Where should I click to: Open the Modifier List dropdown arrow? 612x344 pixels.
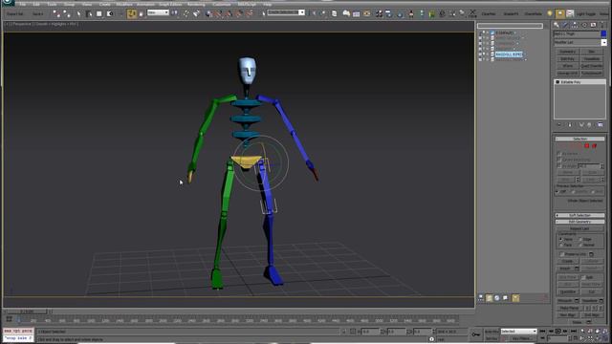tap(603, 42)
